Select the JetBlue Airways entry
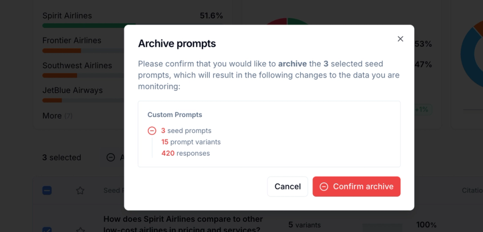 72,90
